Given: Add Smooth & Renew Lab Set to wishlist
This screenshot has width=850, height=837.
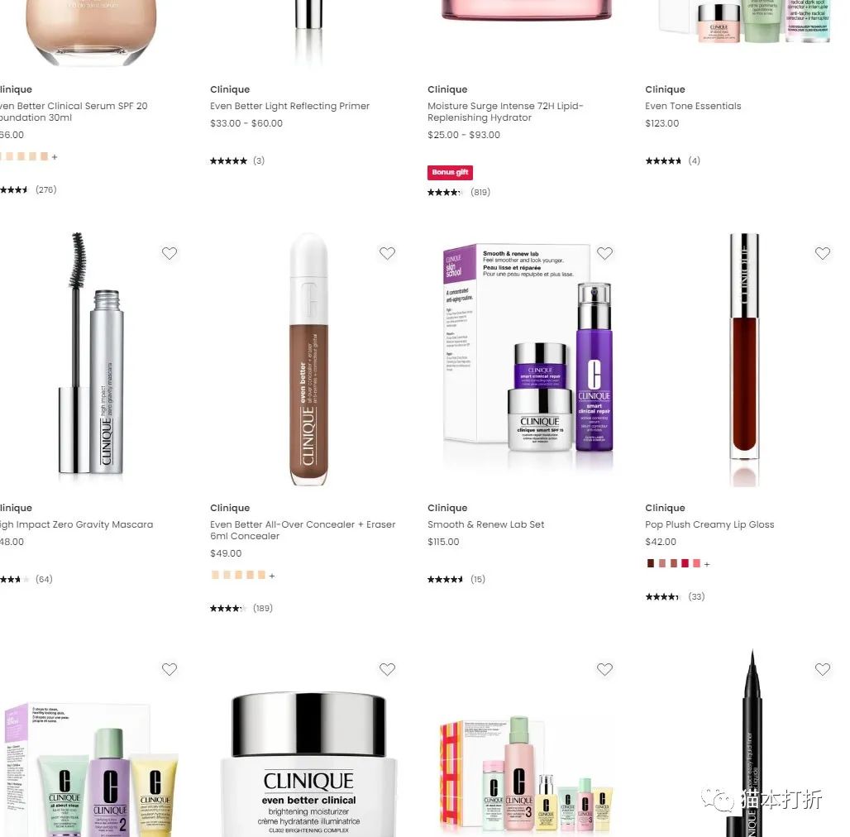Looking at the screenshot, I should click(604, 253).
